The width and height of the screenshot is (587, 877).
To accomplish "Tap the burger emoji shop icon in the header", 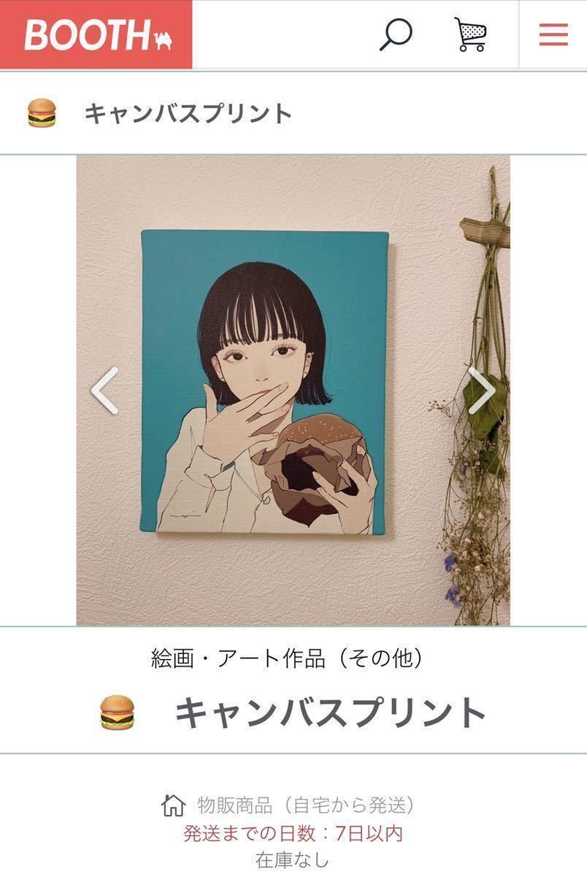I will coord(42,113).
